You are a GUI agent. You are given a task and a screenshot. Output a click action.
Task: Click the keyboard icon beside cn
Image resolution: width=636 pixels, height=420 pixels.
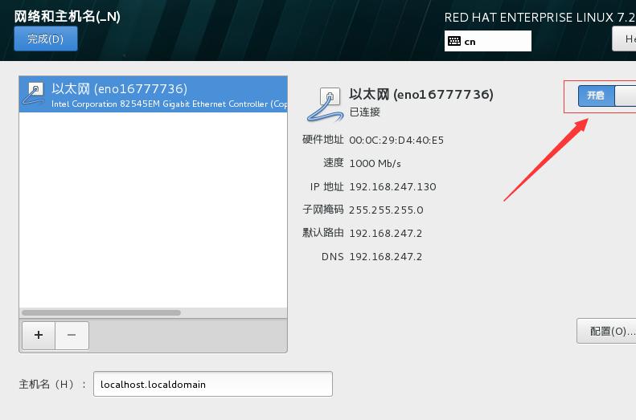[x=454, y=41]
